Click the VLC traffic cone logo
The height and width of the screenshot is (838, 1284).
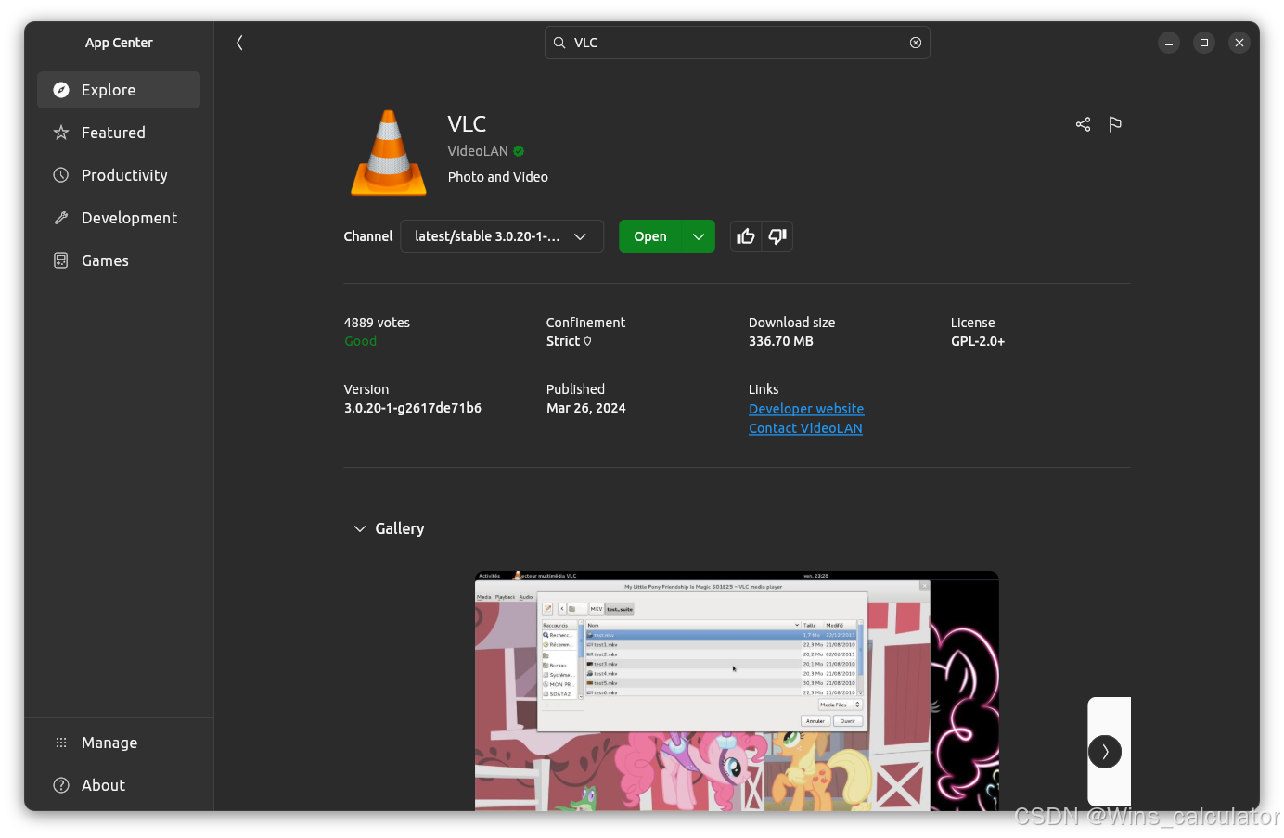389,152
